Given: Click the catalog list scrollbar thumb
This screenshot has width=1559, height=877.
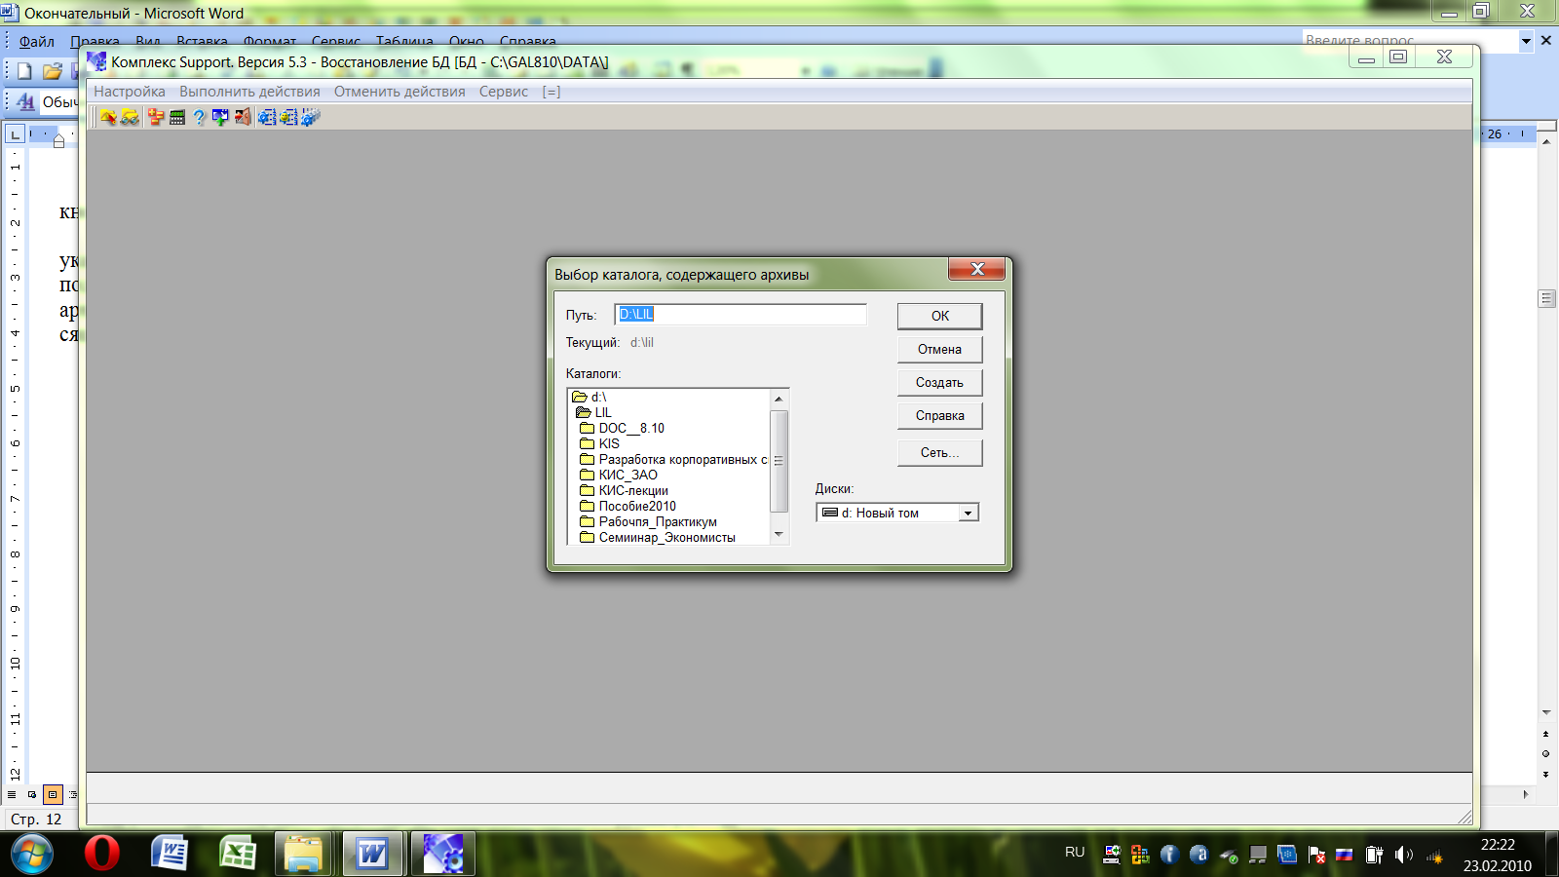Looking at the screenshot, I should [x=779, y=461].
